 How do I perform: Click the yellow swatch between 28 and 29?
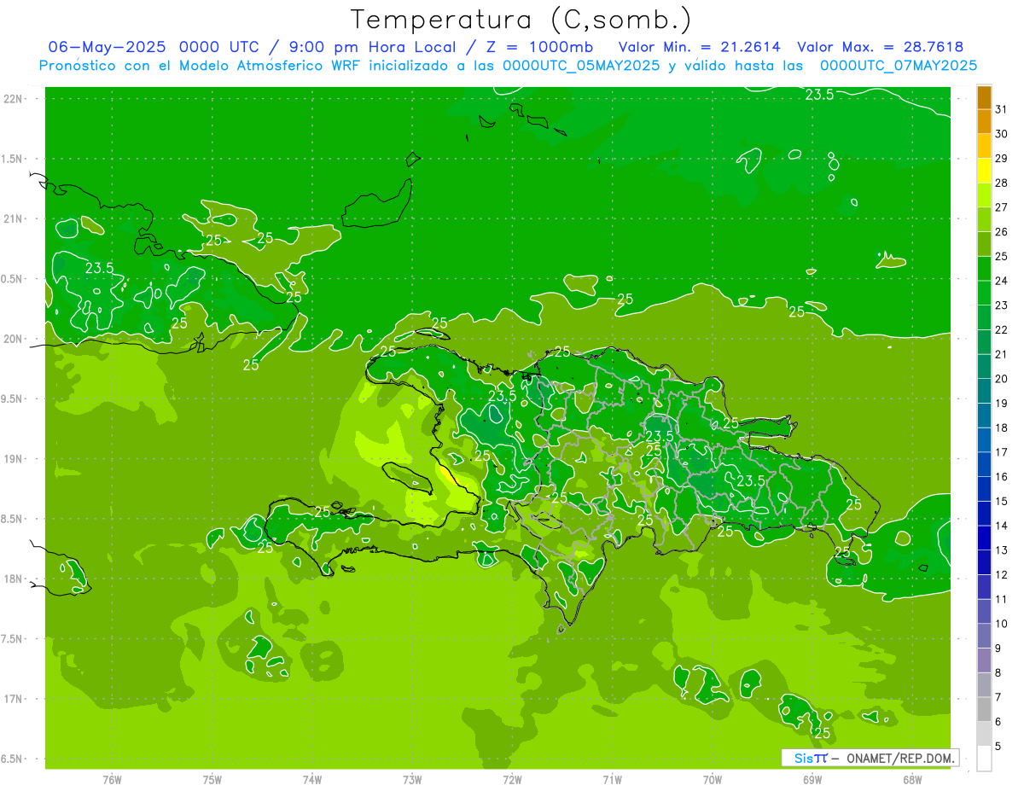point(984,170)
